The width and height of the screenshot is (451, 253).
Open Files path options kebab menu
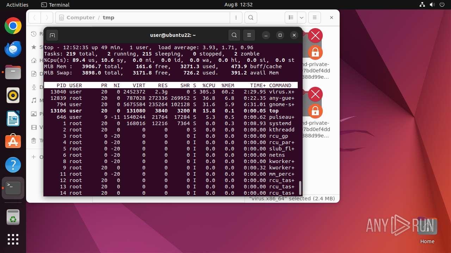[236, 18]
